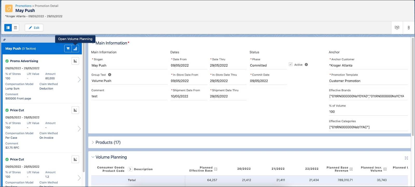Click the info icon next to Active
The height and width of the screenshot is (187, 415).
point(306,64)
